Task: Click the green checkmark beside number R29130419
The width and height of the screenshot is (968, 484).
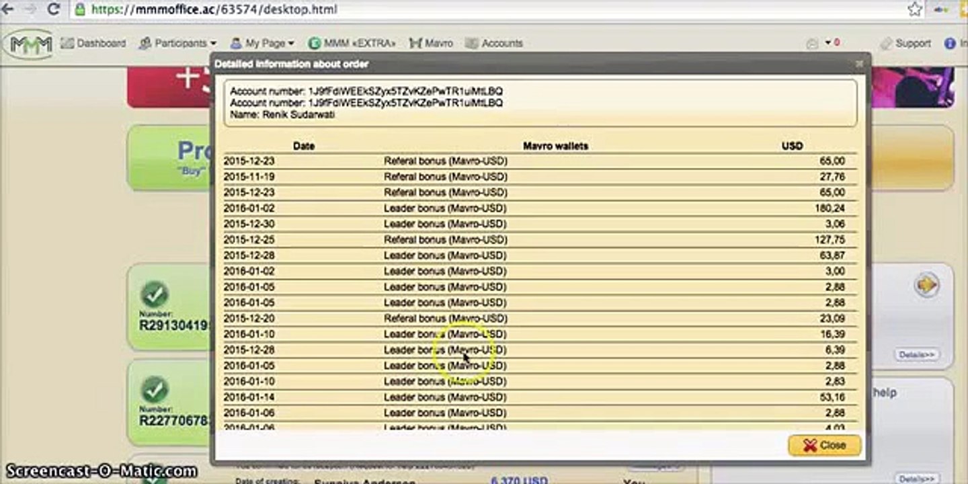Action: (x=154, y=294)
